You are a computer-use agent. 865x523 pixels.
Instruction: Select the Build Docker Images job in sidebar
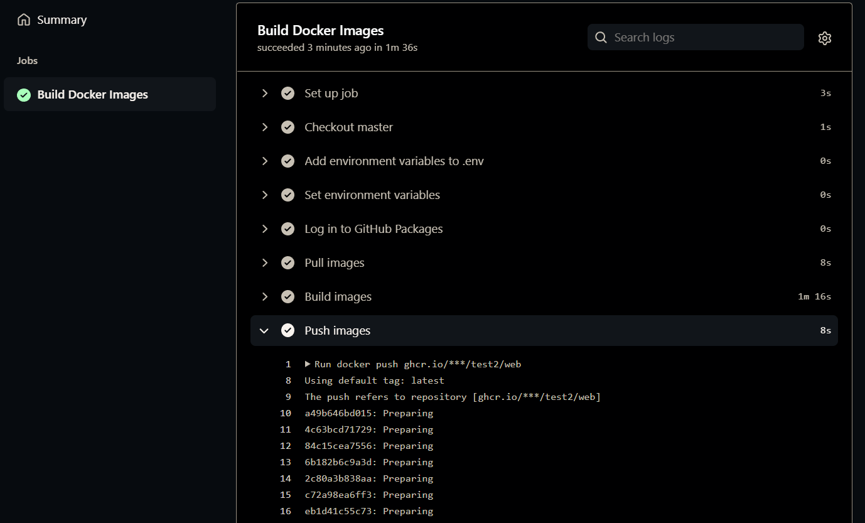(x=92, y=95)
